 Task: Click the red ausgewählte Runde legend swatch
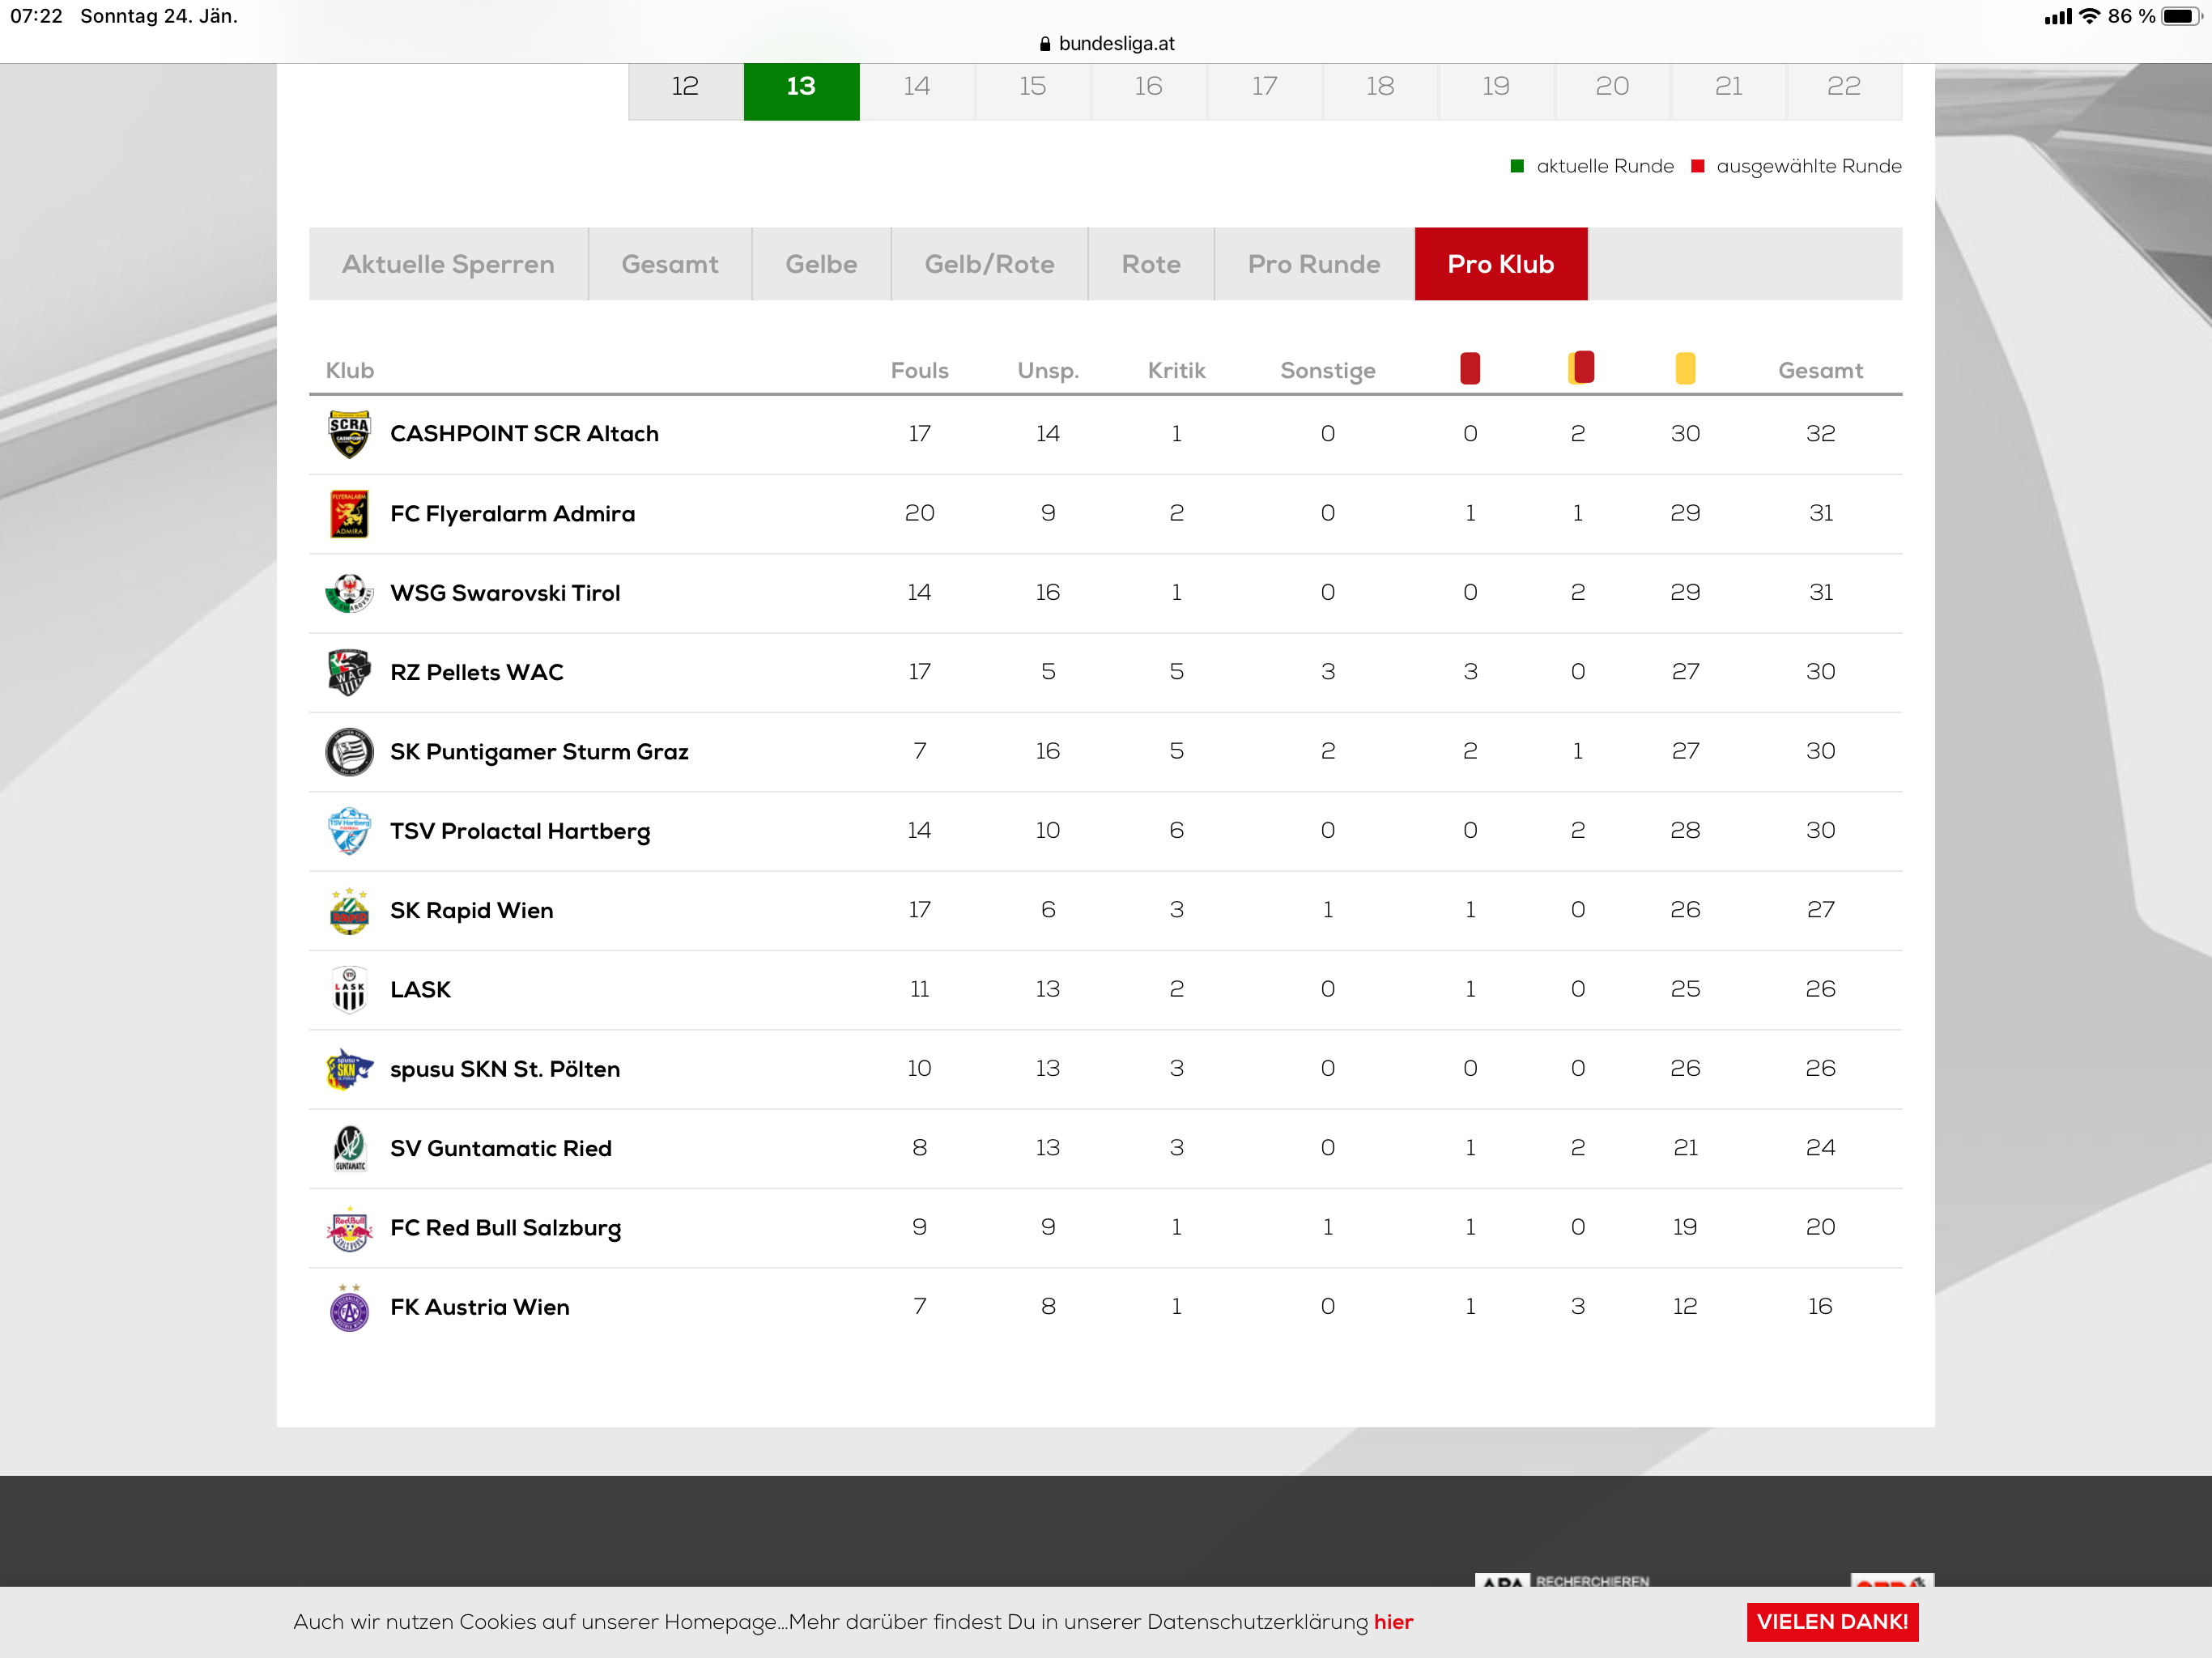1697,166
